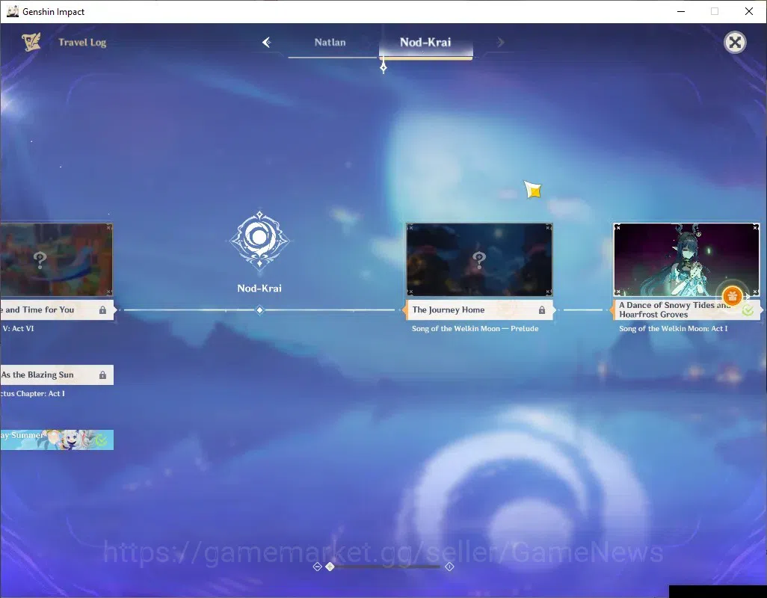Click question mark on 'and Time for You' image
Screen dimensions: 767x598
[40, 259]
